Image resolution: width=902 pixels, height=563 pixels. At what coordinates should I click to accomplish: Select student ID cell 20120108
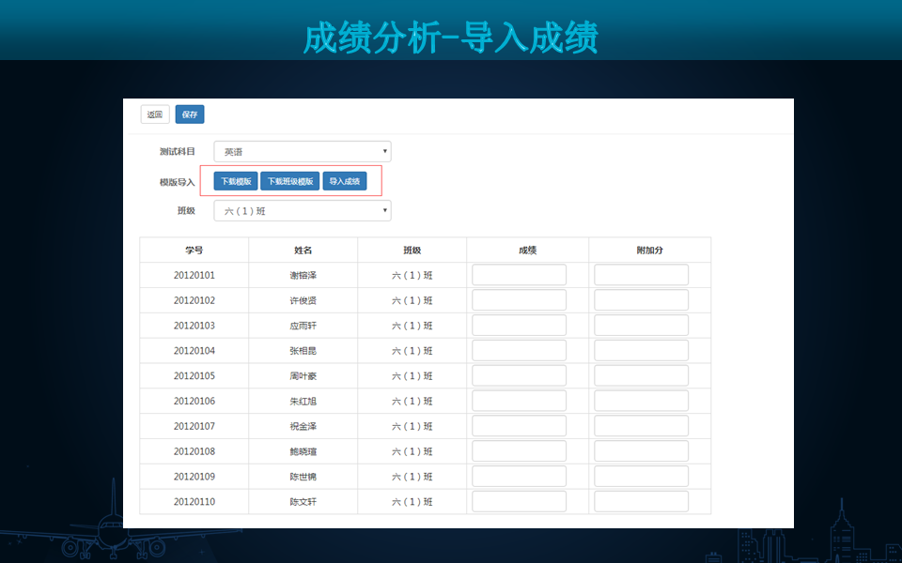194,451
